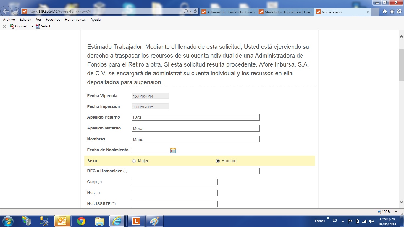Show help tooltip next to Nss ISSSTE

pyautogui.click(x=114, y=204)
